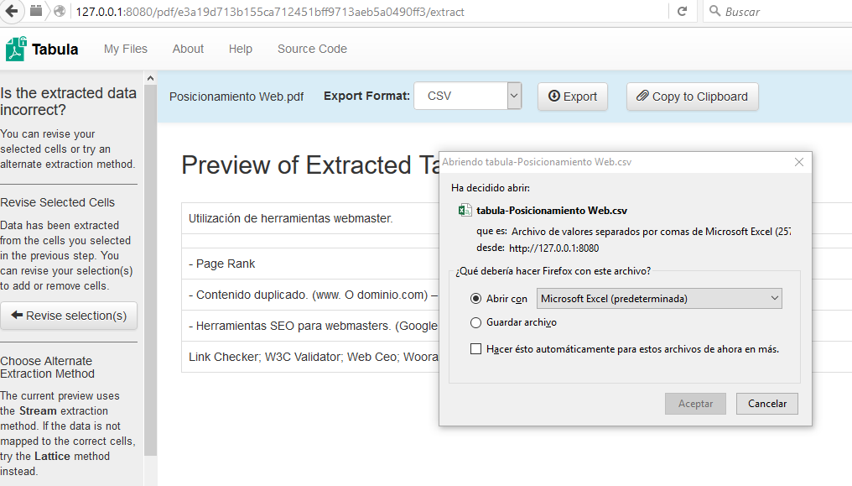This screenshot has height=486, width=852.
Task: Reload the page with refresh icon
Action: pos(682,12)
